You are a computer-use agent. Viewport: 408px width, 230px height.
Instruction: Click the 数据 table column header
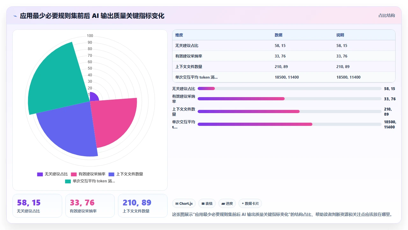coord(279,35)
